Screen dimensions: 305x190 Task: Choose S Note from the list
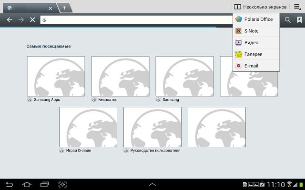point(256,31)
